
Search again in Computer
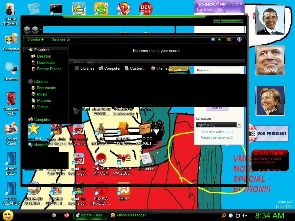click(x=109, y=68)
